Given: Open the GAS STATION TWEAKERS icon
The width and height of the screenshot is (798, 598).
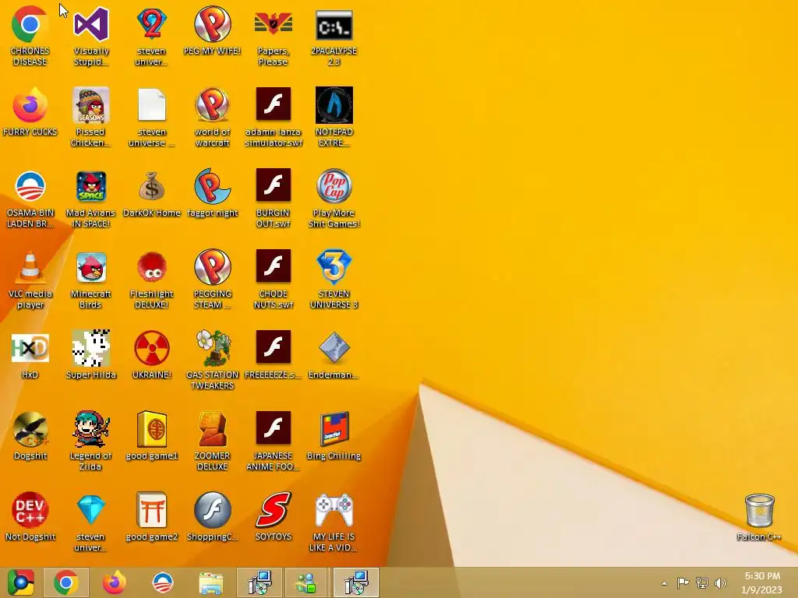Looking at the screenshot, I should pos(212,360).
